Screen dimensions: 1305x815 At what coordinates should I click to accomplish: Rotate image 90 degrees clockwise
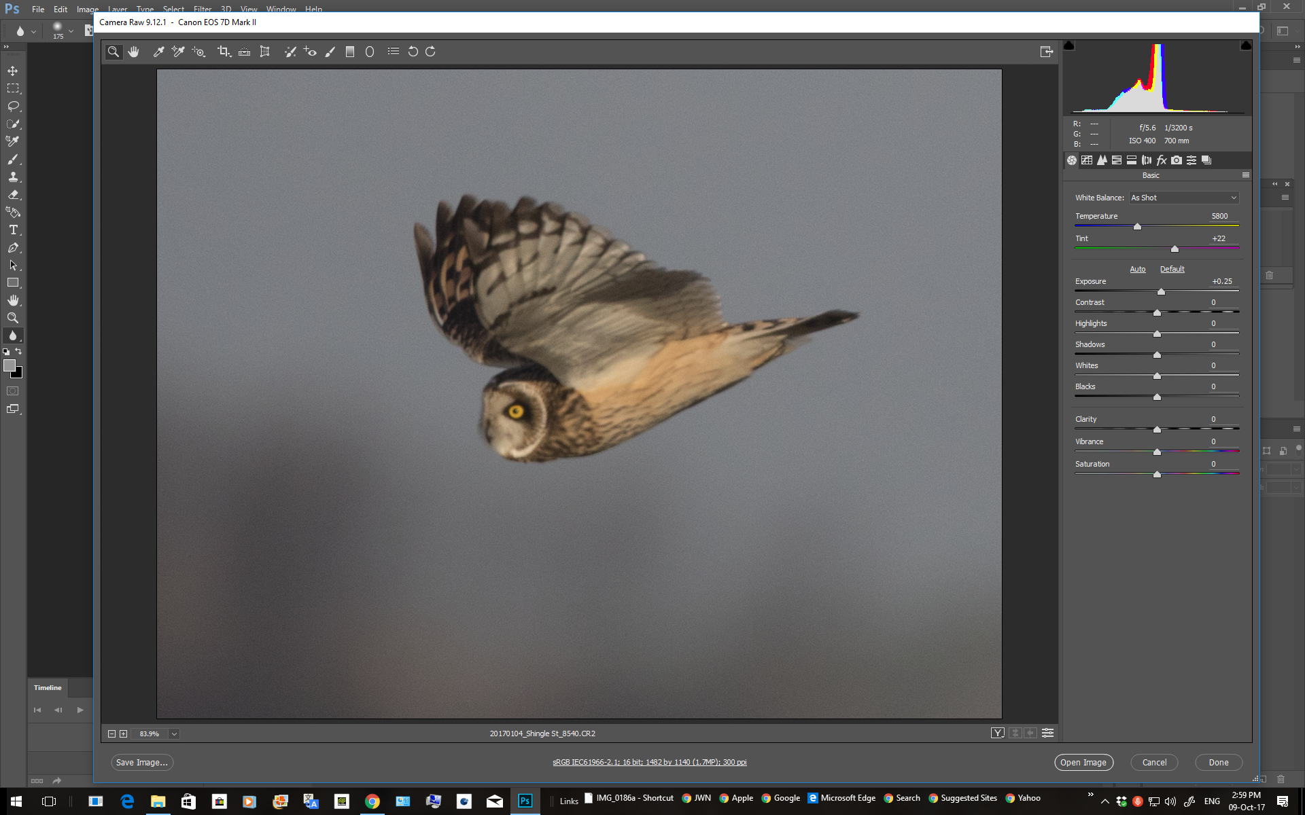(430, 52)
